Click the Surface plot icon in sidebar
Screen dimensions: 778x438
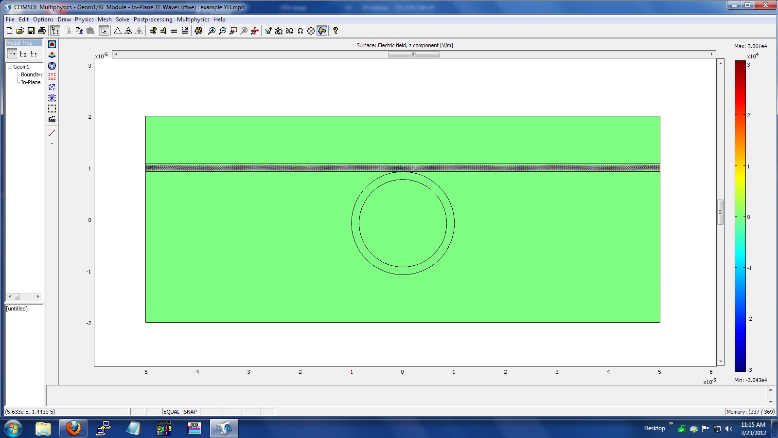pos(52,44)
